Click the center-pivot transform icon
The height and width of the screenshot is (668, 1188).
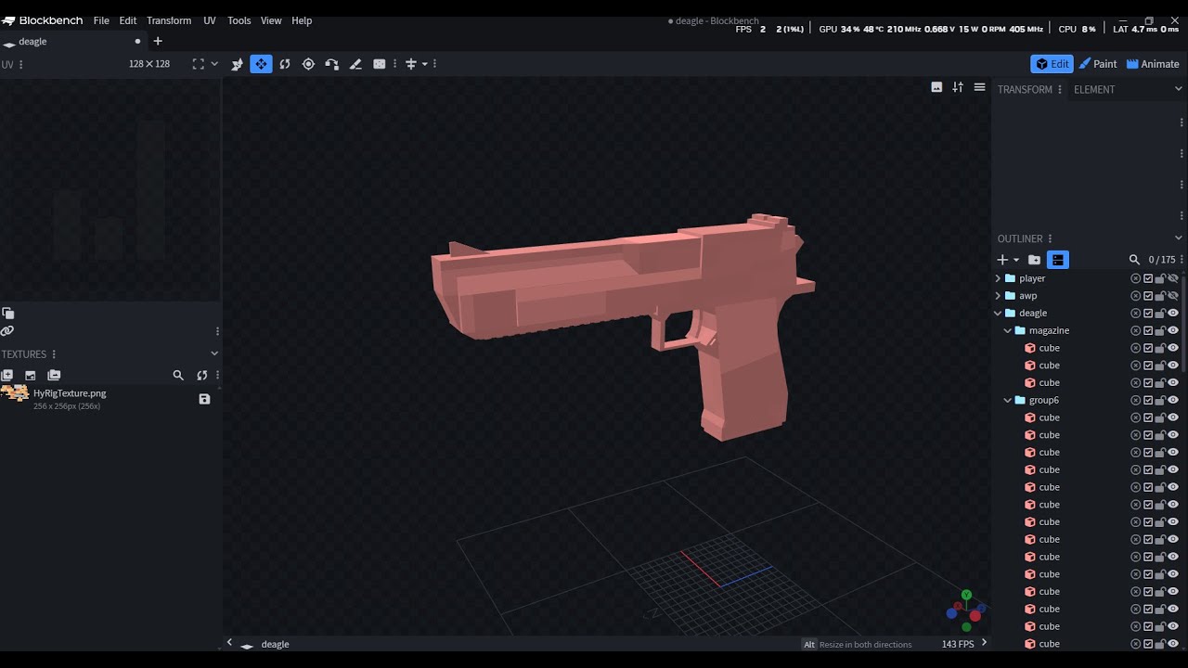410,64
